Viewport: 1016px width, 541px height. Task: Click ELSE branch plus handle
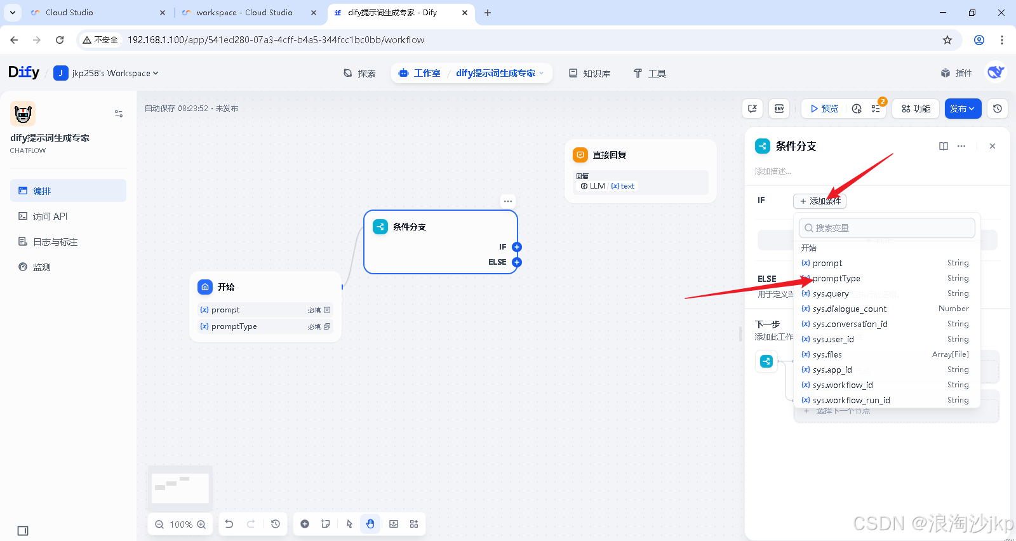click(517, 262)
